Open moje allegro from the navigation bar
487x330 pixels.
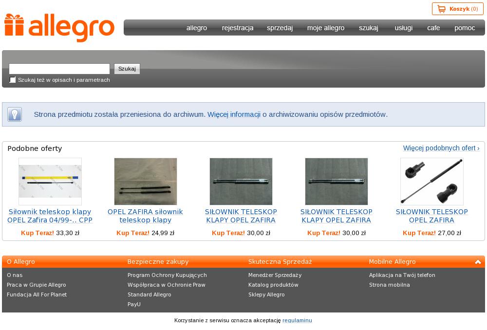[x=326, y=28]
